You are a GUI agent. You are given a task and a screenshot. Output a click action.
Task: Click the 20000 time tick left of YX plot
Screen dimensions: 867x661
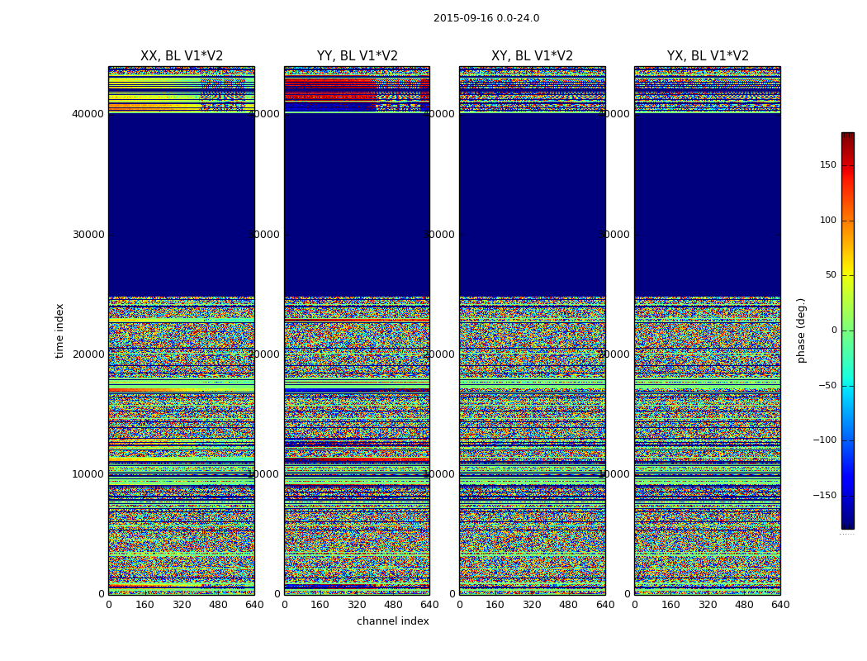click(x=614, y=354)
